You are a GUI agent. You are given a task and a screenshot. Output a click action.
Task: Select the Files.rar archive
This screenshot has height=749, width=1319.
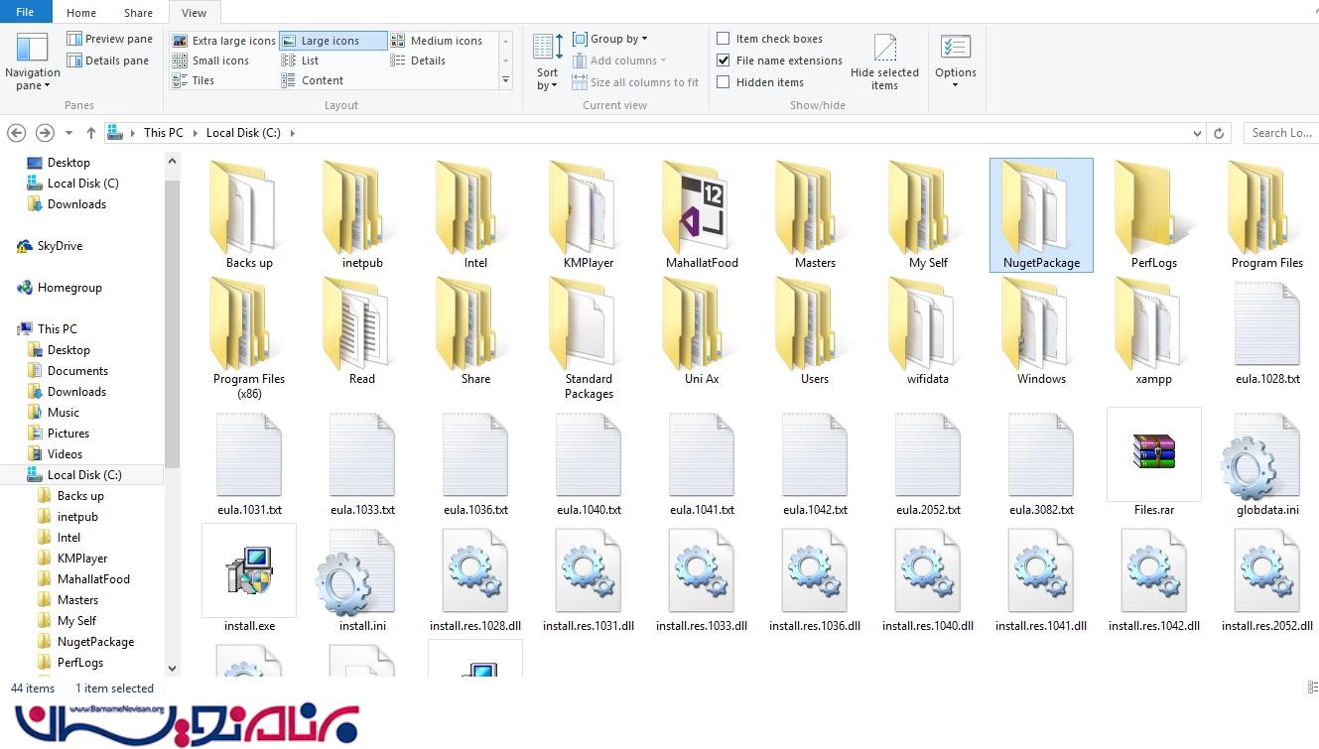1154,462
